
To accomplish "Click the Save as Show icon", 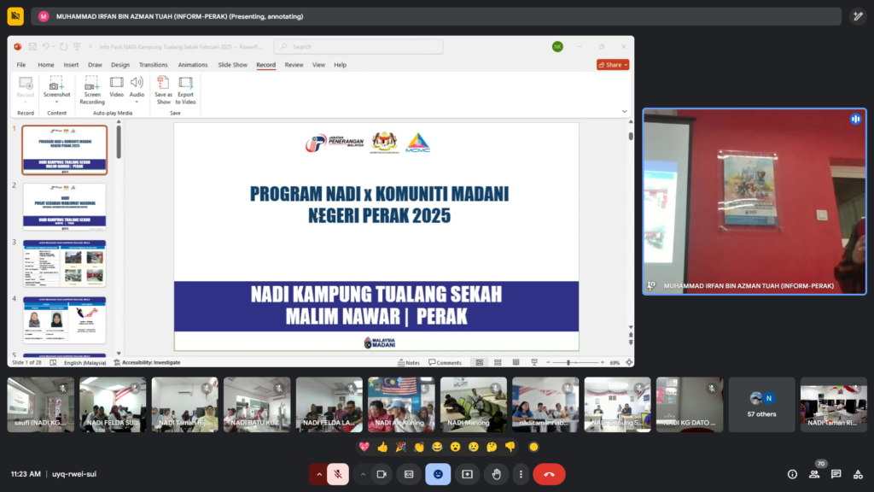I will [x=163, y=89].
